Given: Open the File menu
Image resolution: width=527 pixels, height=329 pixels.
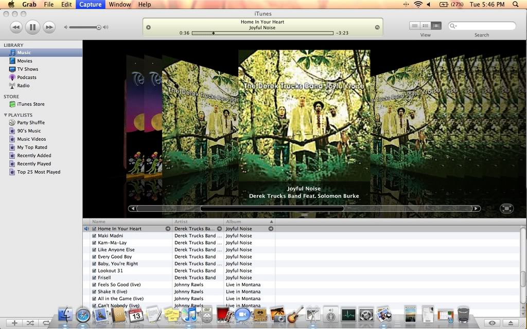Looking at the screenshot, I should click(x=49, y=4).
